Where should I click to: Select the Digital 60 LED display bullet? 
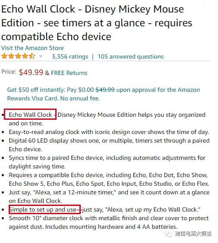[109, 145]
